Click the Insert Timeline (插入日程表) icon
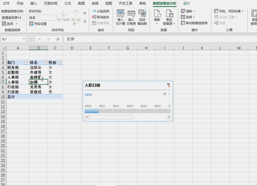Image resolution: width=257 pixels, height=186 pixels. click(131, 13)
